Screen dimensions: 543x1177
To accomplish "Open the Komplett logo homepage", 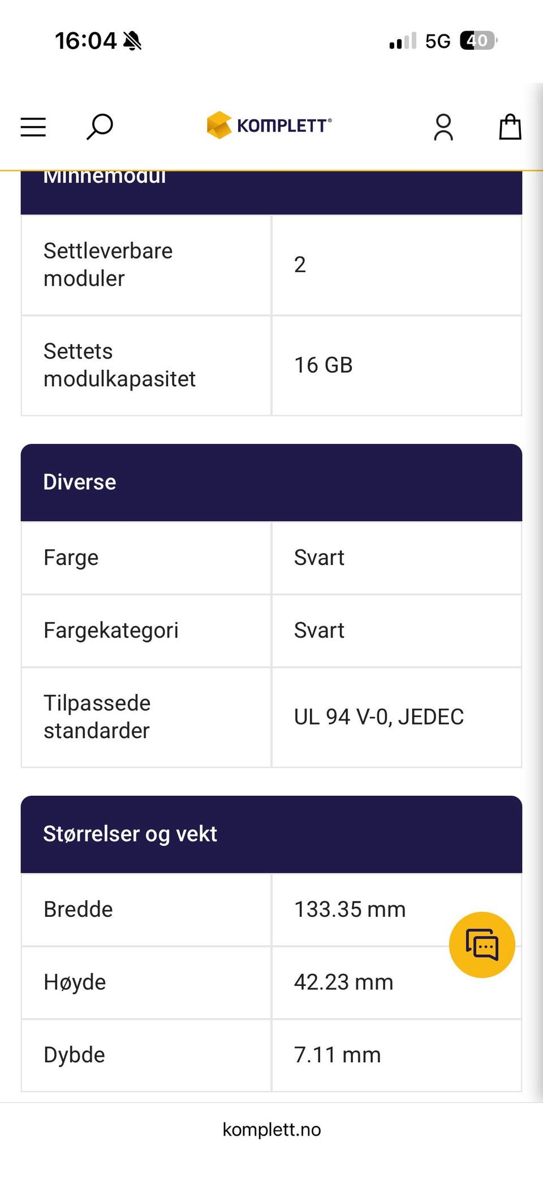I will pyautogui.click(x=269, y=125).
